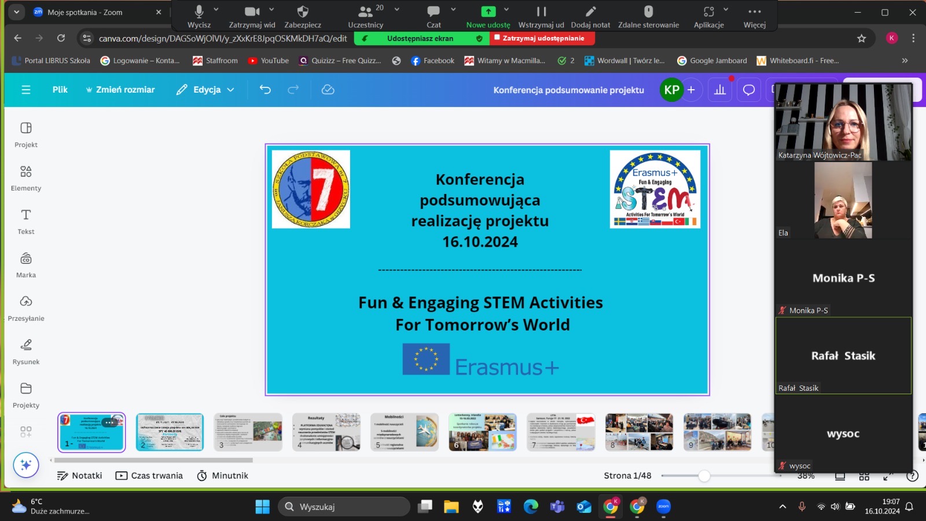Toggle grid view of pages
The image size is (926, 521).
[x=864, y=476]
